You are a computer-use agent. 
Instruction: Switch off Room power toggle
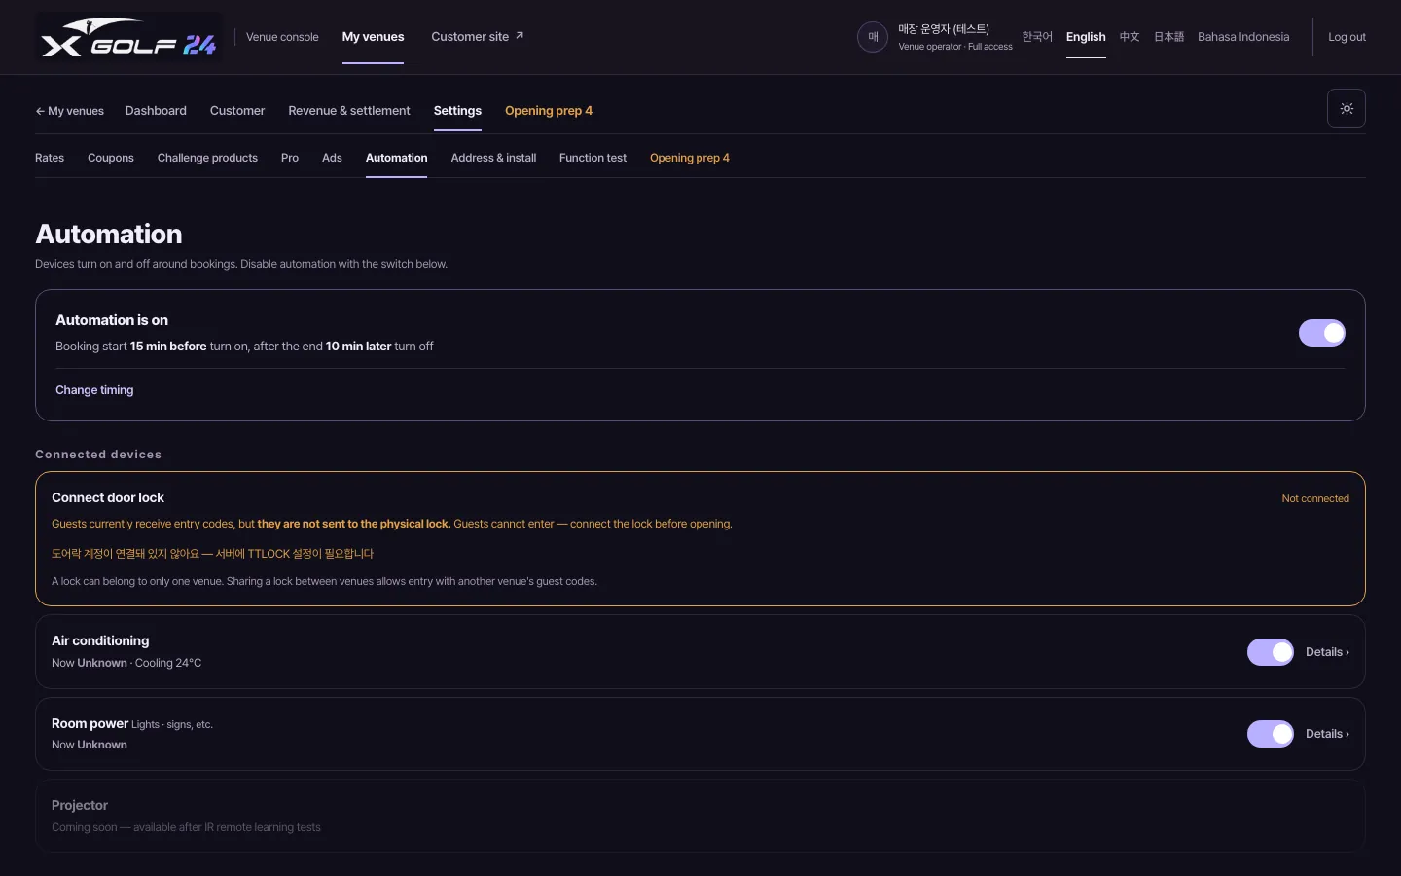click(1271, 734)
